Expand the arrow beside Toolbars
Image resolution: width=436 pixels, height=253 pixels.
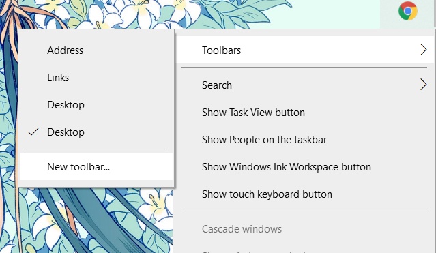[x=423, y=50]
